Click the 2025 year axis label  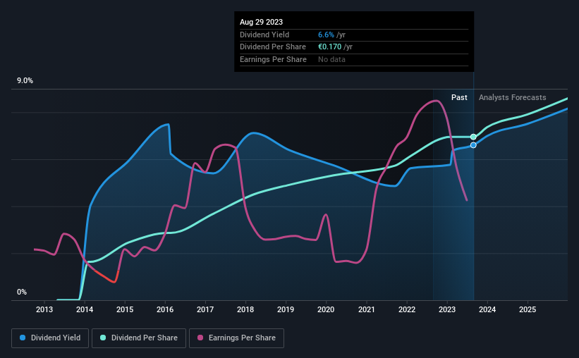tap(528, 309)
